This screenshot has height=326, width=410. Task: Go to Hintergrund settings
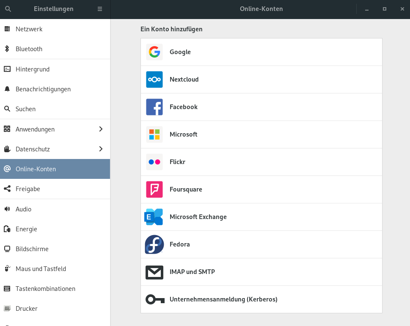pos(55,69)
